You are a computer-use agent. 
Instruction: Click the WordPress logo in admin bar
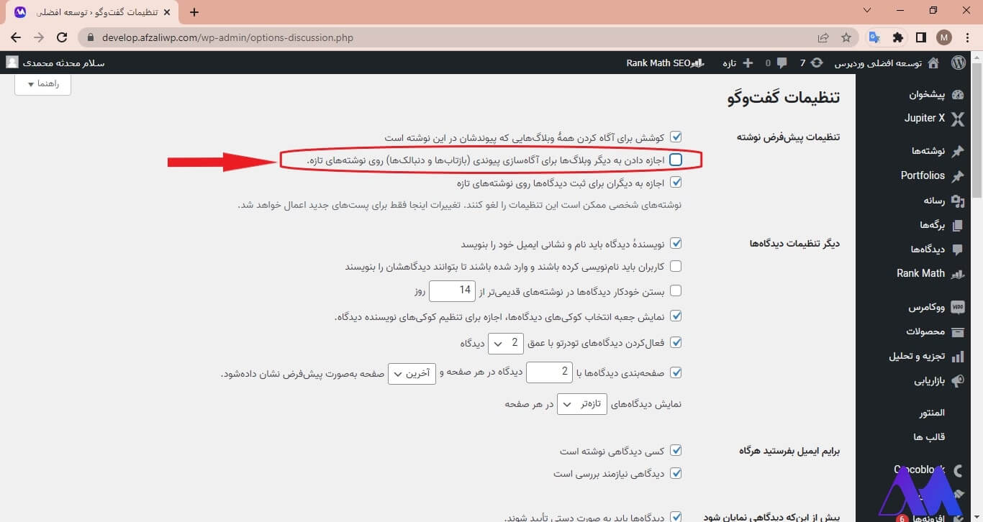[x=958, y=63]
